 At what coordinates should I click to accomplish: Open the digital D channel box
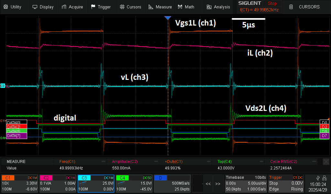pyautogui.click(x=172, y=183)
